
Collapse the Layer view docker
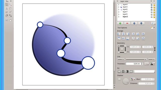[x=117, y=1]
